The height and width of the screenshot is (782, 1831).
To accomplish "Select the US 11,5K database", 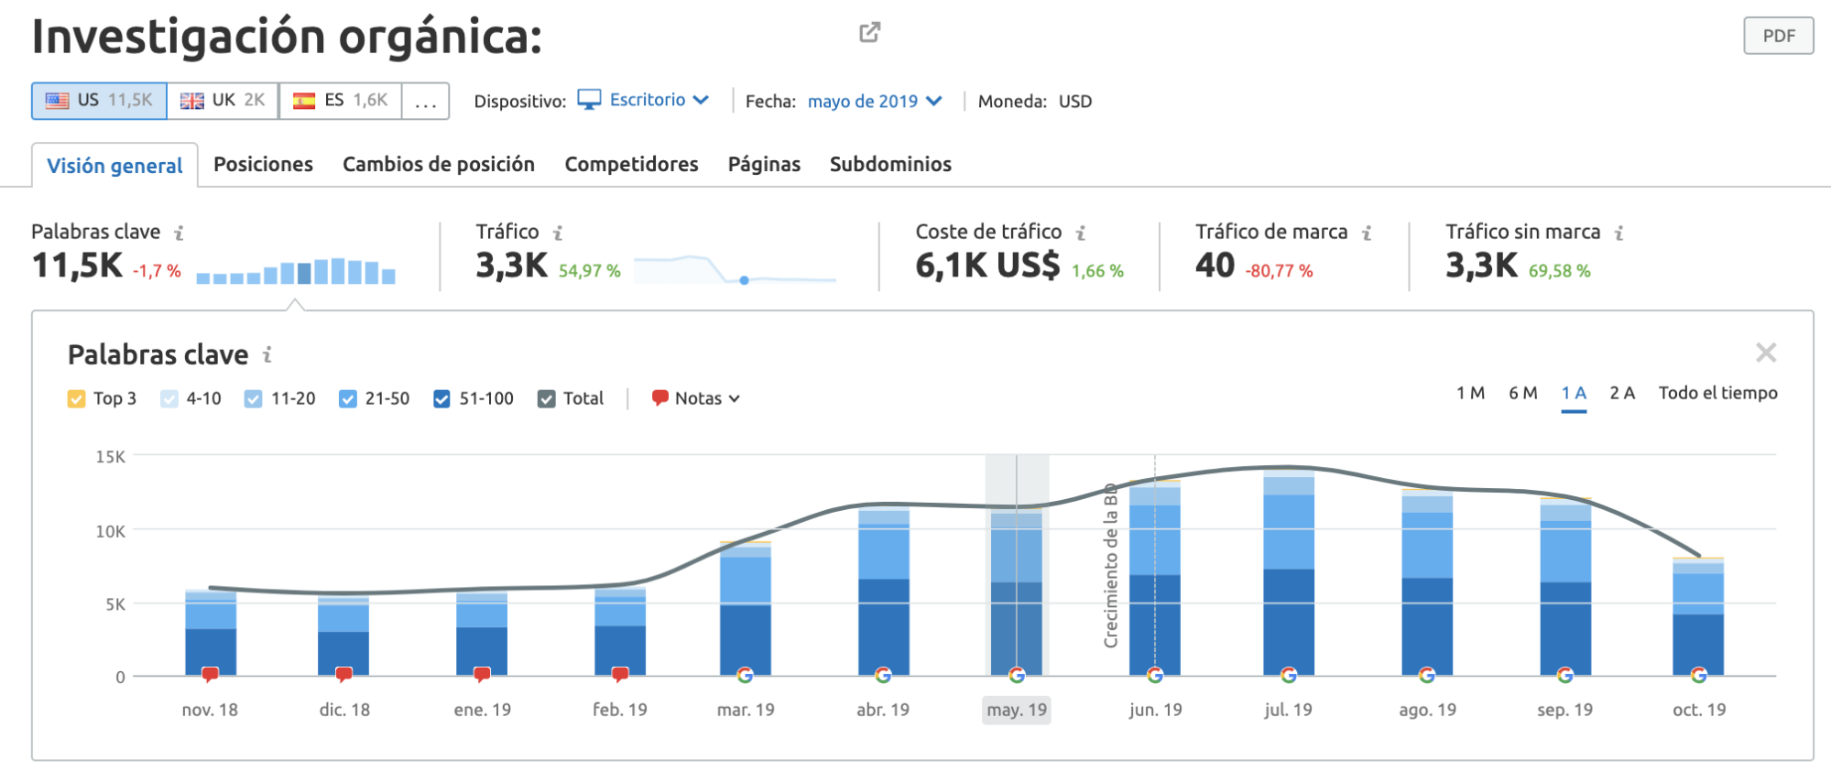I will (99, 101).
